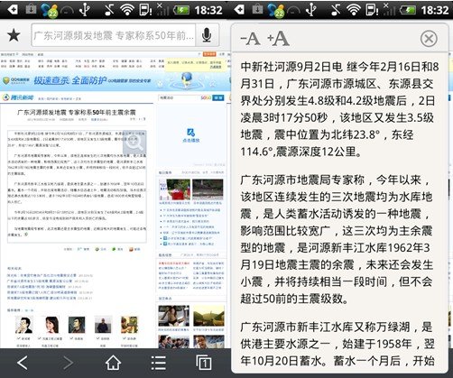Open the list menu icon in the bottom bar
Screen dimensions: 453x378
coord(159,363)
